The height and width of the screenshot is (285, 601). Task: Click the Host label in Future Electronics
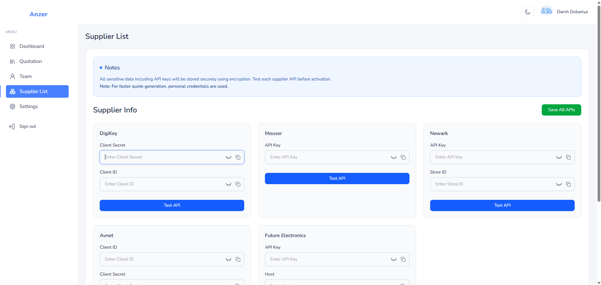(x=270, y=274)
